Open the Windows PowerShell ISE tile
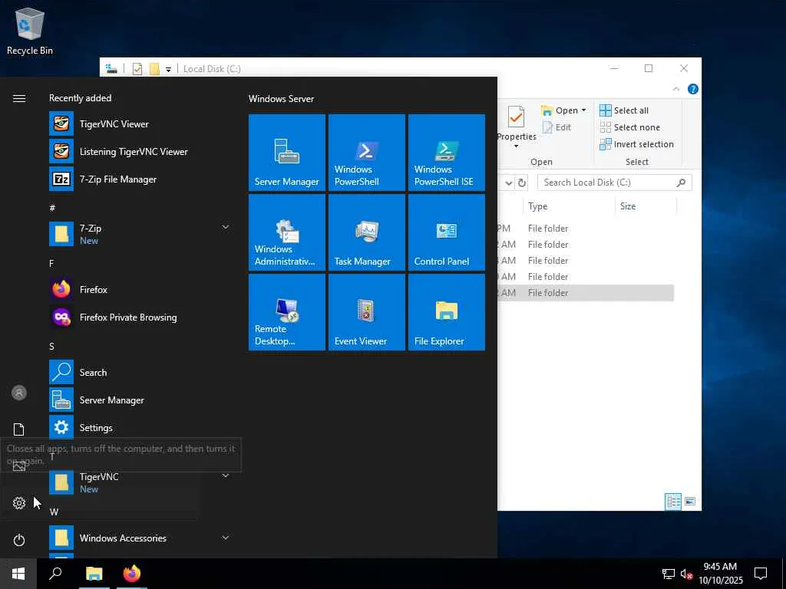 click(446, 153)
